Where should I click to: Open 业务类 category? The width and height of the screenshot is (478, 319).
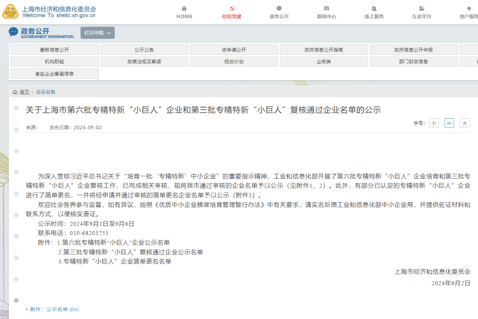(324, 61)
